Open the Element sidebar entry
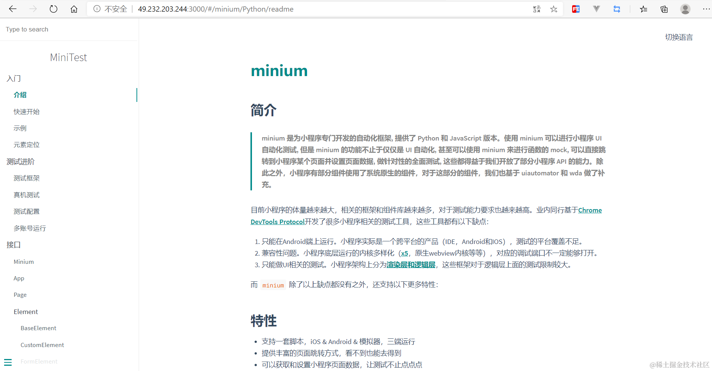 (x=26, y=312)
